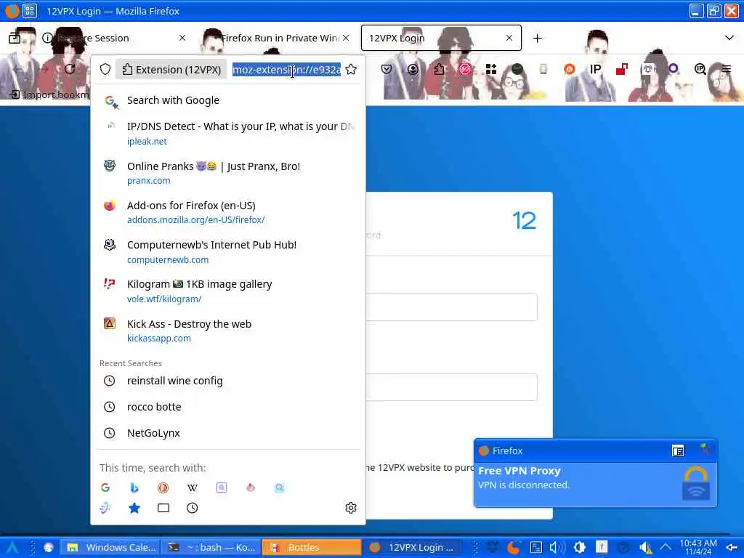744x558 pixels.
Task: Open Kick Ass - Destroy the web suggestion
Action: (227, 331)
